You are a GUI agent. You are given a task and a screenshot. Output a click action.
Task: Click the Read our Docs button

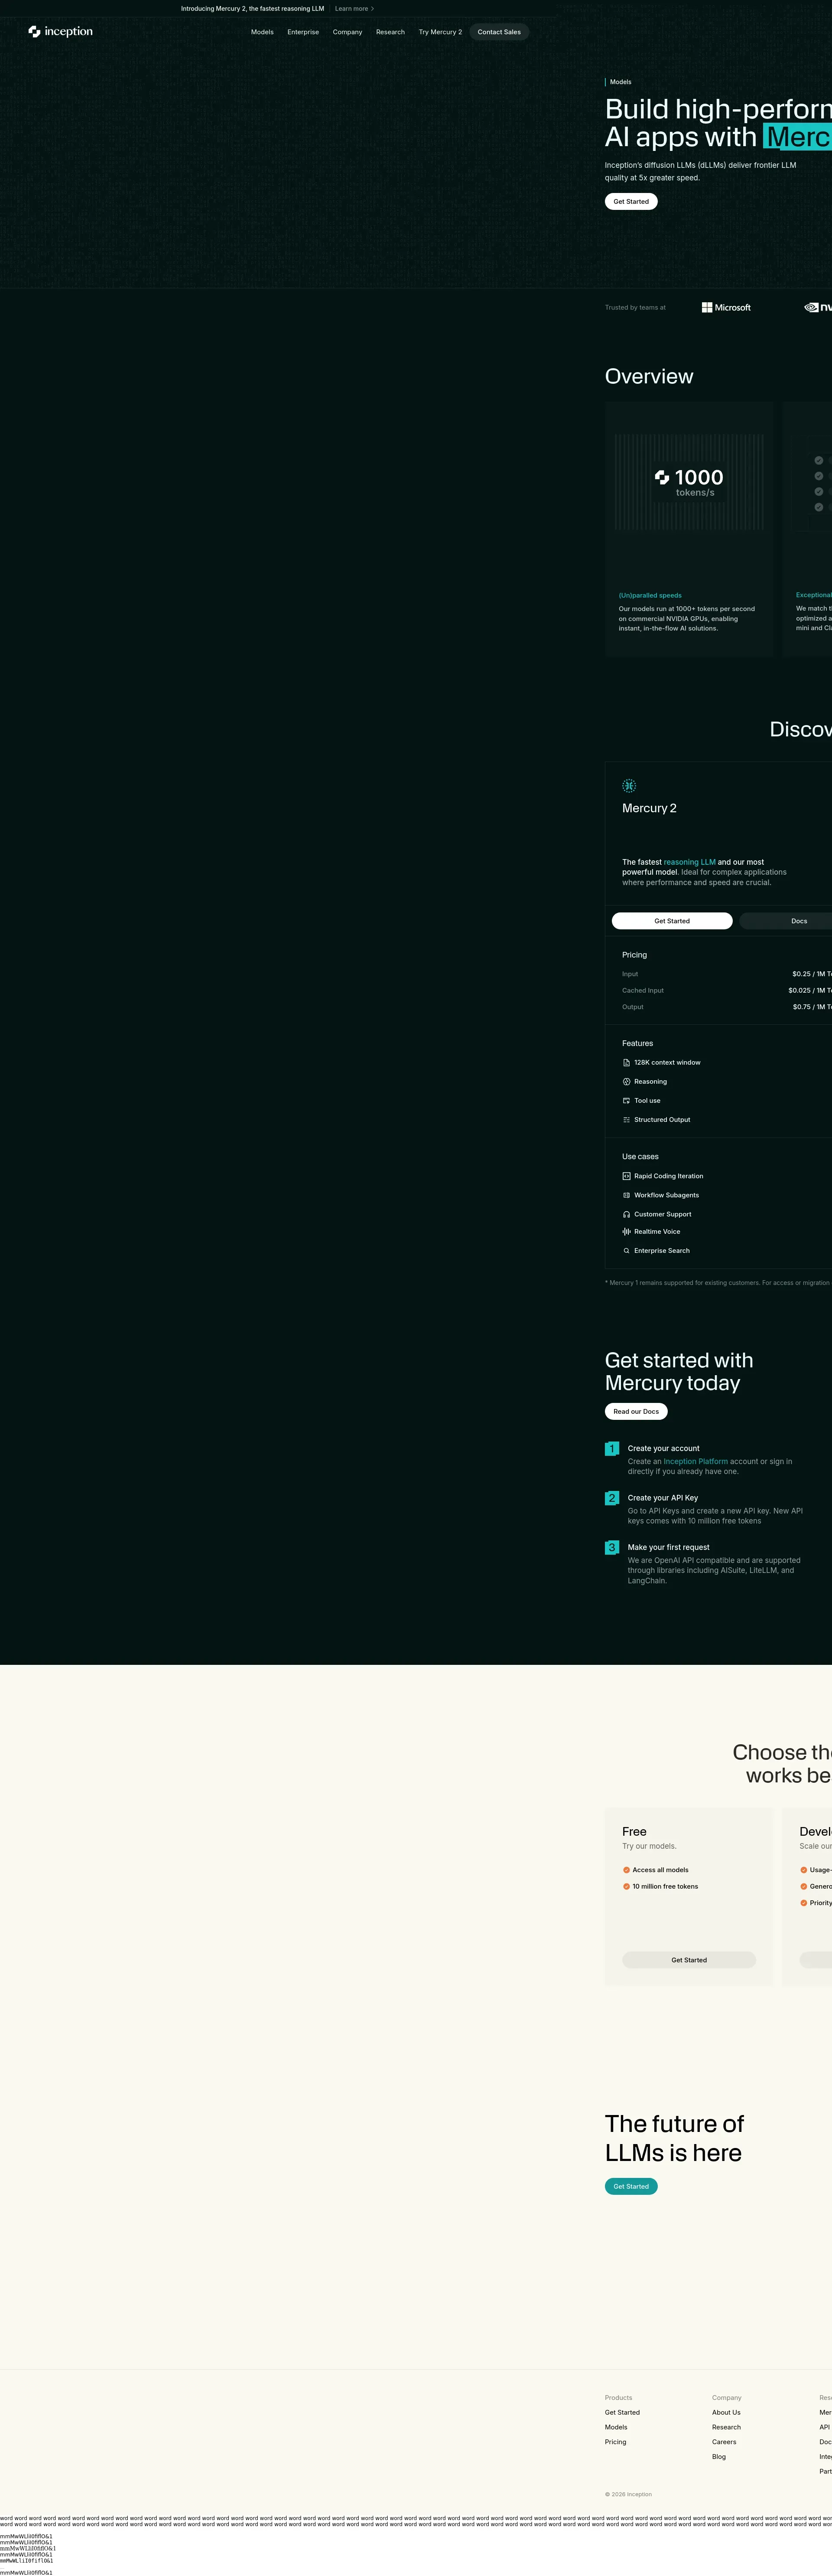coord(635,1412)
